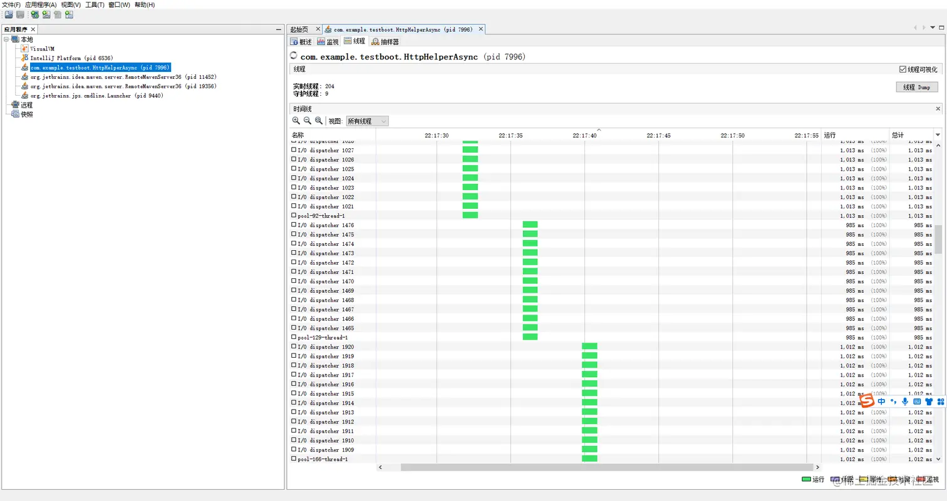Click the 线程 Dump button

[917, 88]
